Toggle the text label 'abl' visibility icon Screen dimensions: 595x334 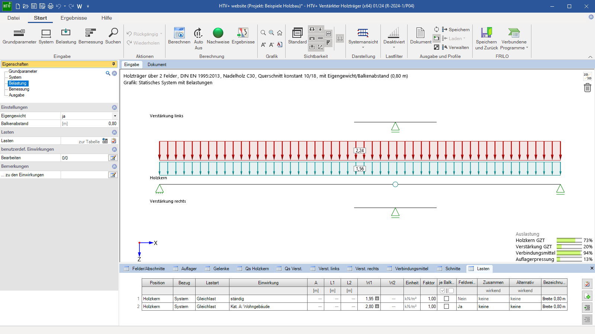point(329,34)
